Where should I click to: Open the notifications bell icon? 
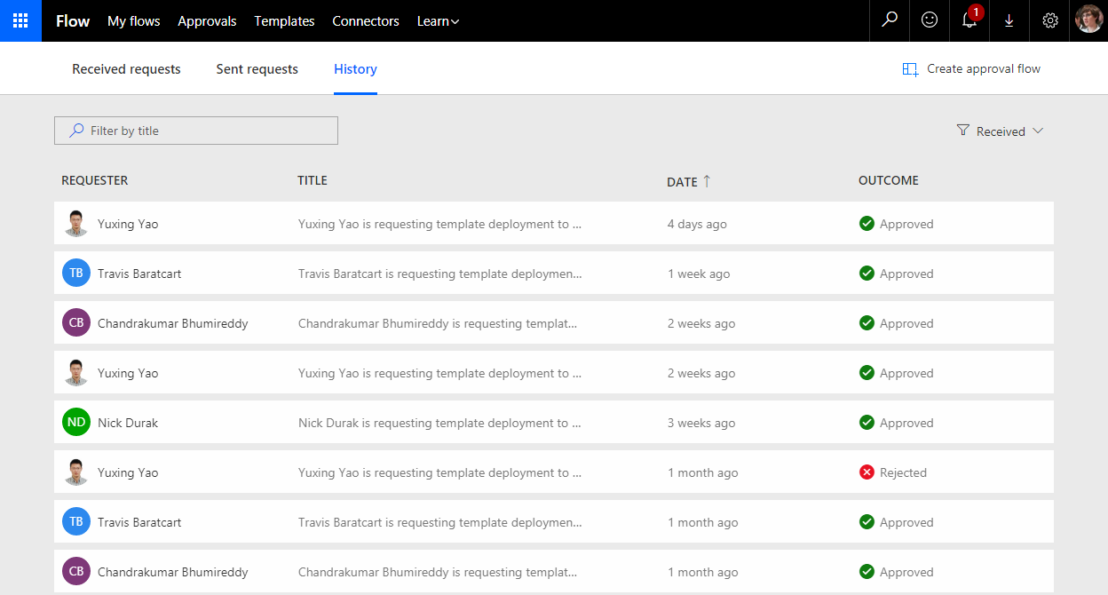(x=969, y=20)
